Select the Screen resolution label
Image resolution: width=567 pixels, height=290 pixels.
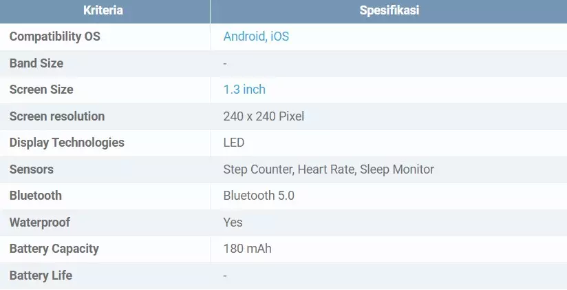(x=57, y=116)
